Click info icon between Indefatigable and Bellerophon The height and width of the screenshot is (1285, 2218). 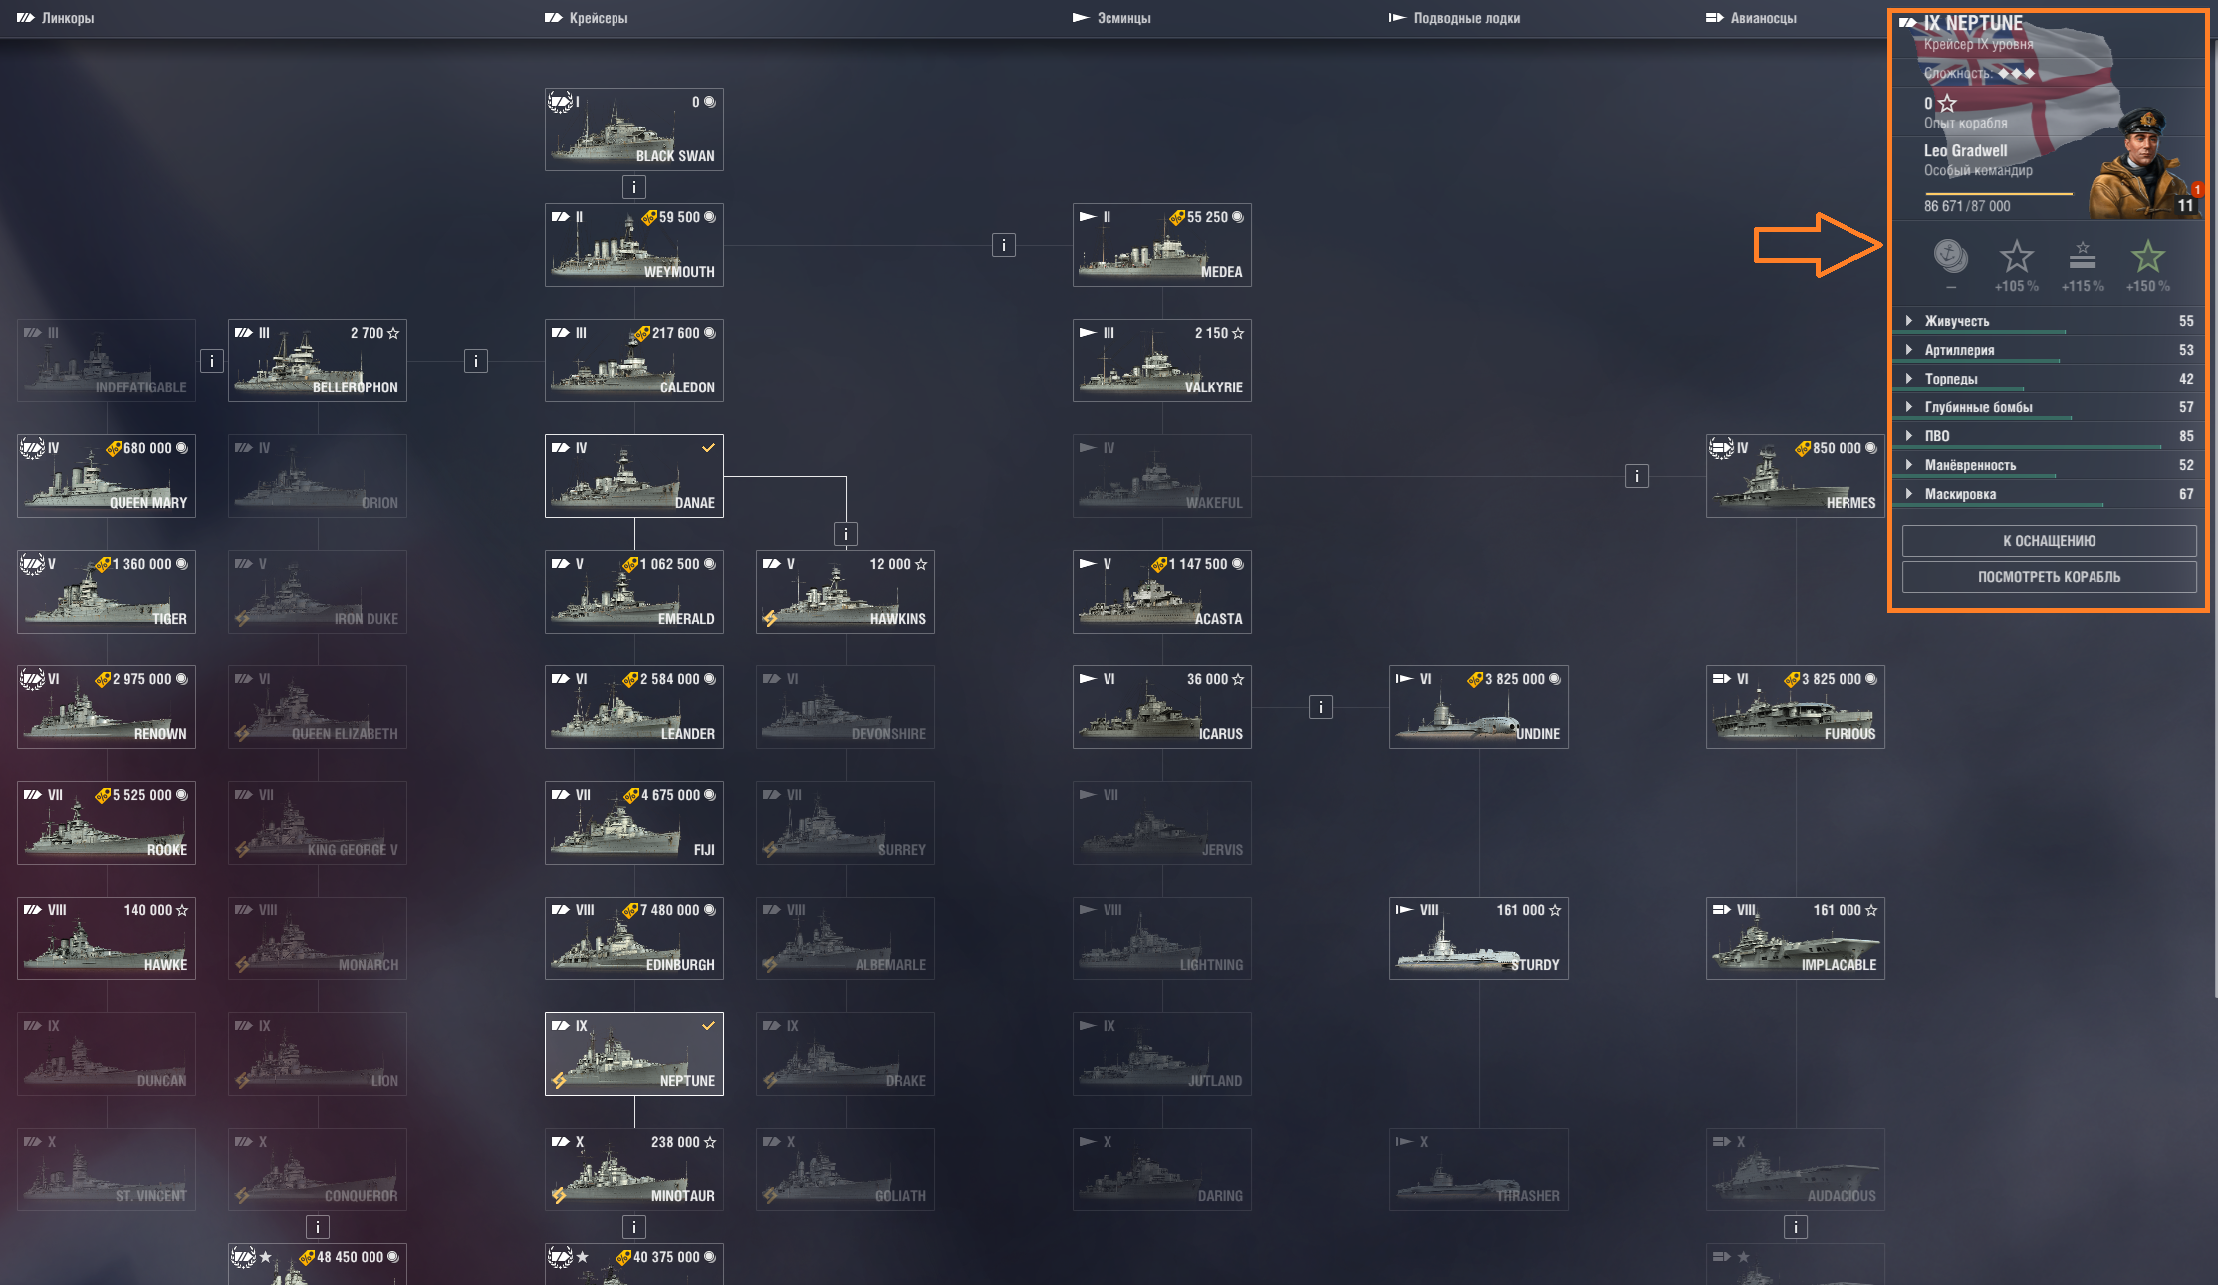coord(212,361)
